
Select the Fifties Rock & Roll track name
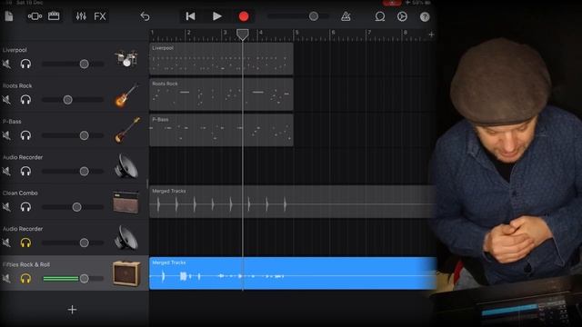point(26,264)
